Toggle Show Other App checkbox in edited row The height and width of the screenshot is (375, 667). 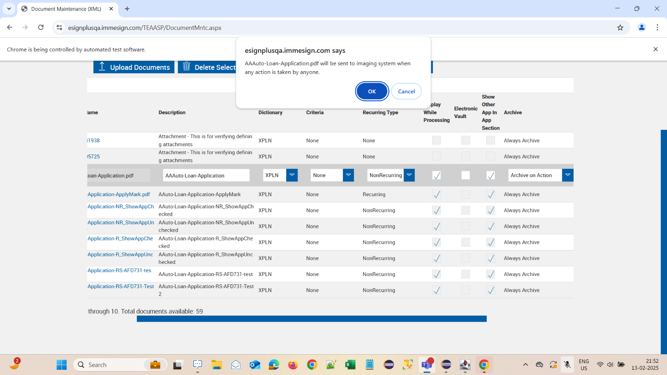[491, 175]
